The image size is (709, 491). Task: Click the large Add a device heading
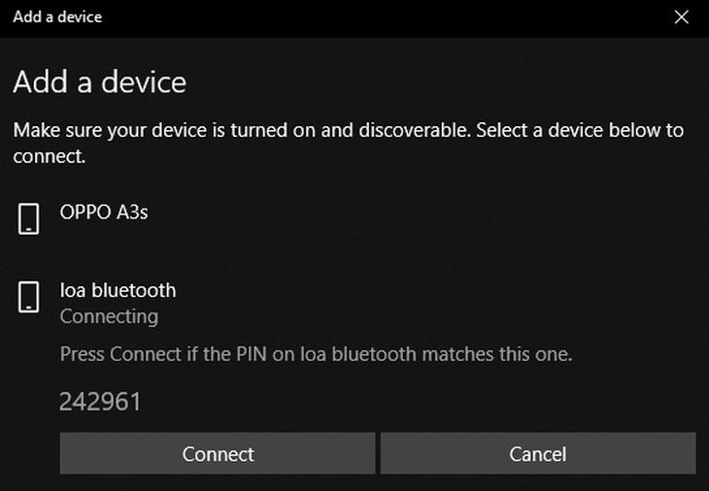tap(99, 82)
